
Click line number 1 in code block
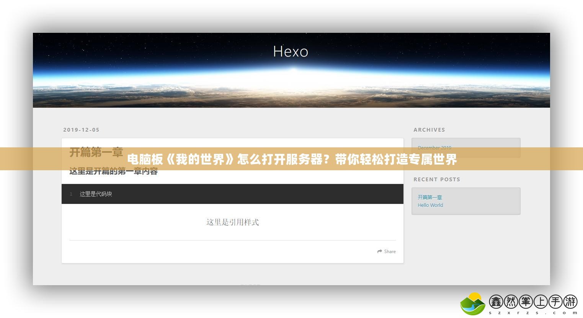71,194
